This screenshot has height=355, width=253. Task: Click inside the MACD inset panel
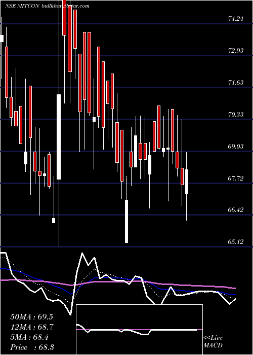point(139,330)
